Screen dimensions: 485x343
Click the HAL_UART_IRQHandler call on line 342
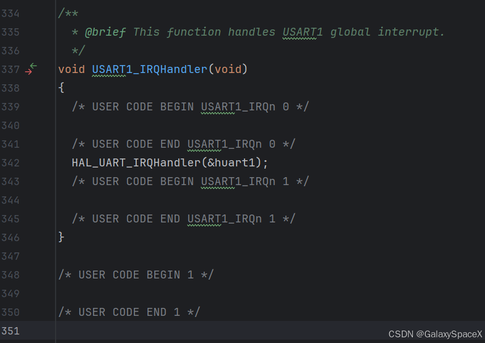coord(136,162)
